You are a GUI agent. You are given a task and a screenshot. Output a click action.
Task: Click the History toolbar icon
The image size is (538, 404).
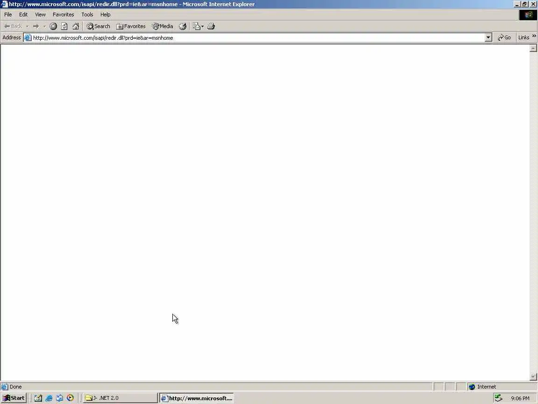click(x=183, y=26)
